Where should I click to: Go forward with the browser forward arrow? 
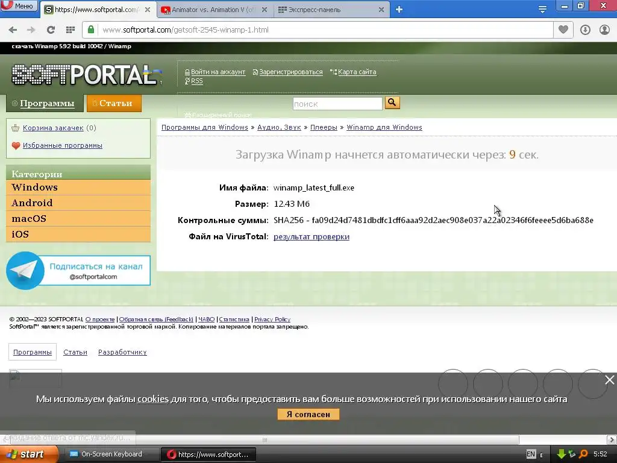click(x=31, y=30)
